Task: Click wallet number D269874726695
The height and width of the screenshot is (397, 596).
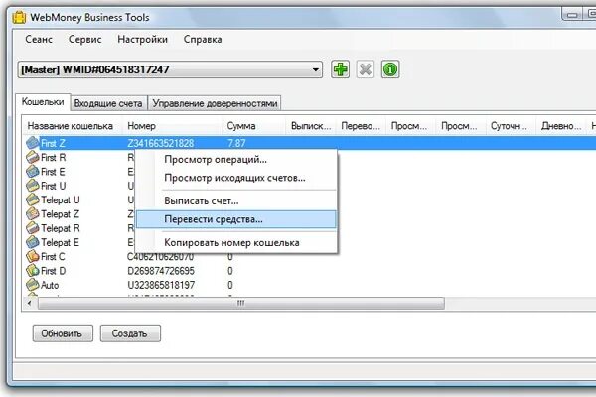Action: click(161, 271)
